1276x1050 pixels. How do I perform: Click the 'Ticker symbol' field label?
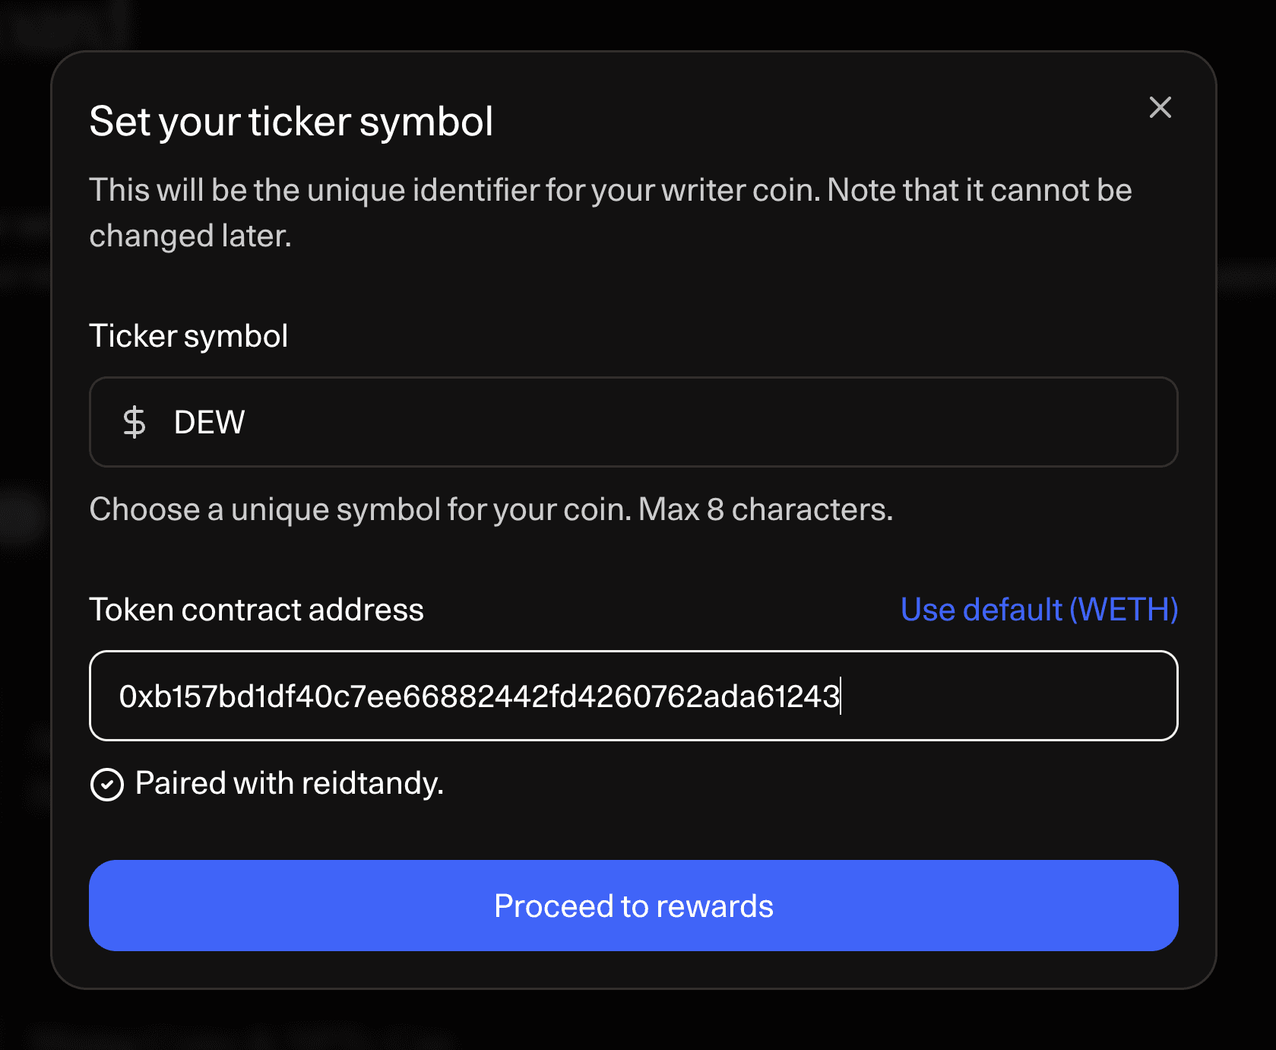pos(188,336)
